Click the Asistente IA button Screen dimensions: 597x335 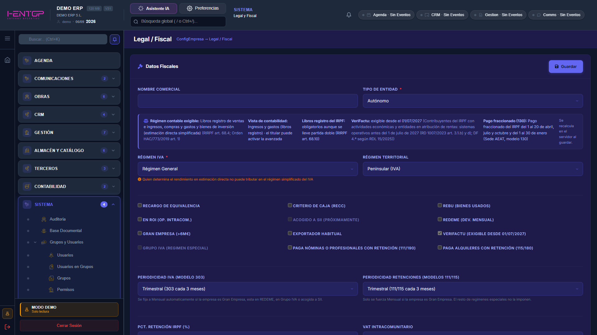pyautogui.click(x=154, y=8)
